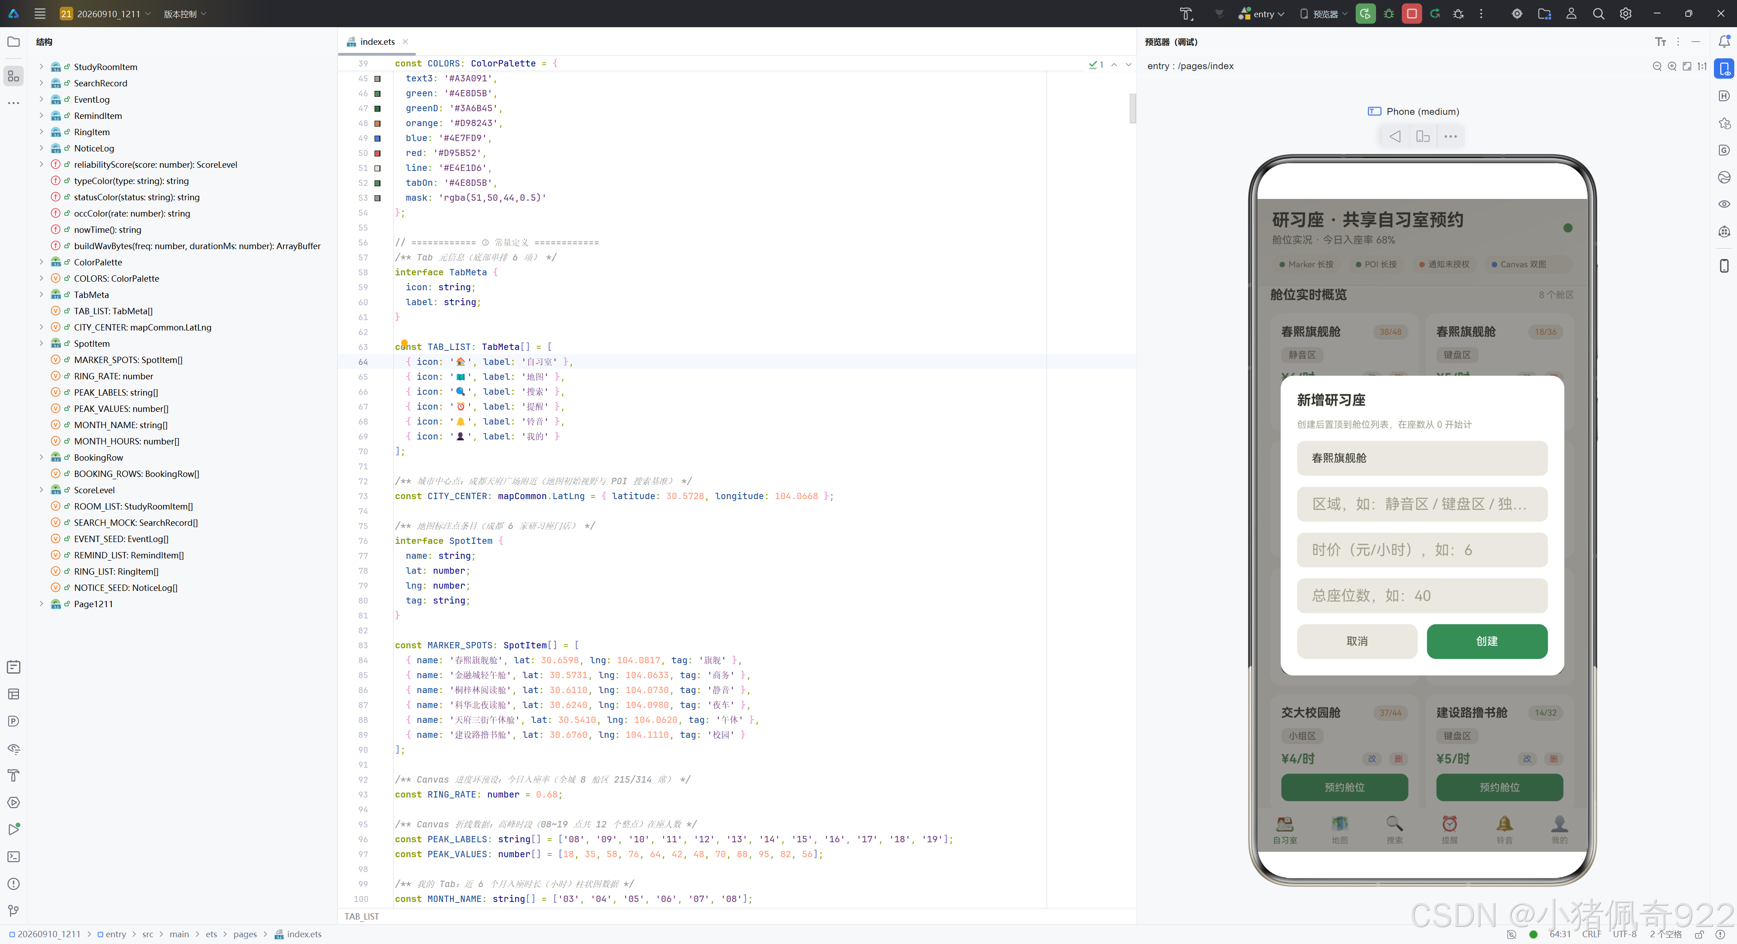Select the 搜索 bottom tab in preview
This screenshot has height=944, width=1737.
(x=1395, y=830)
